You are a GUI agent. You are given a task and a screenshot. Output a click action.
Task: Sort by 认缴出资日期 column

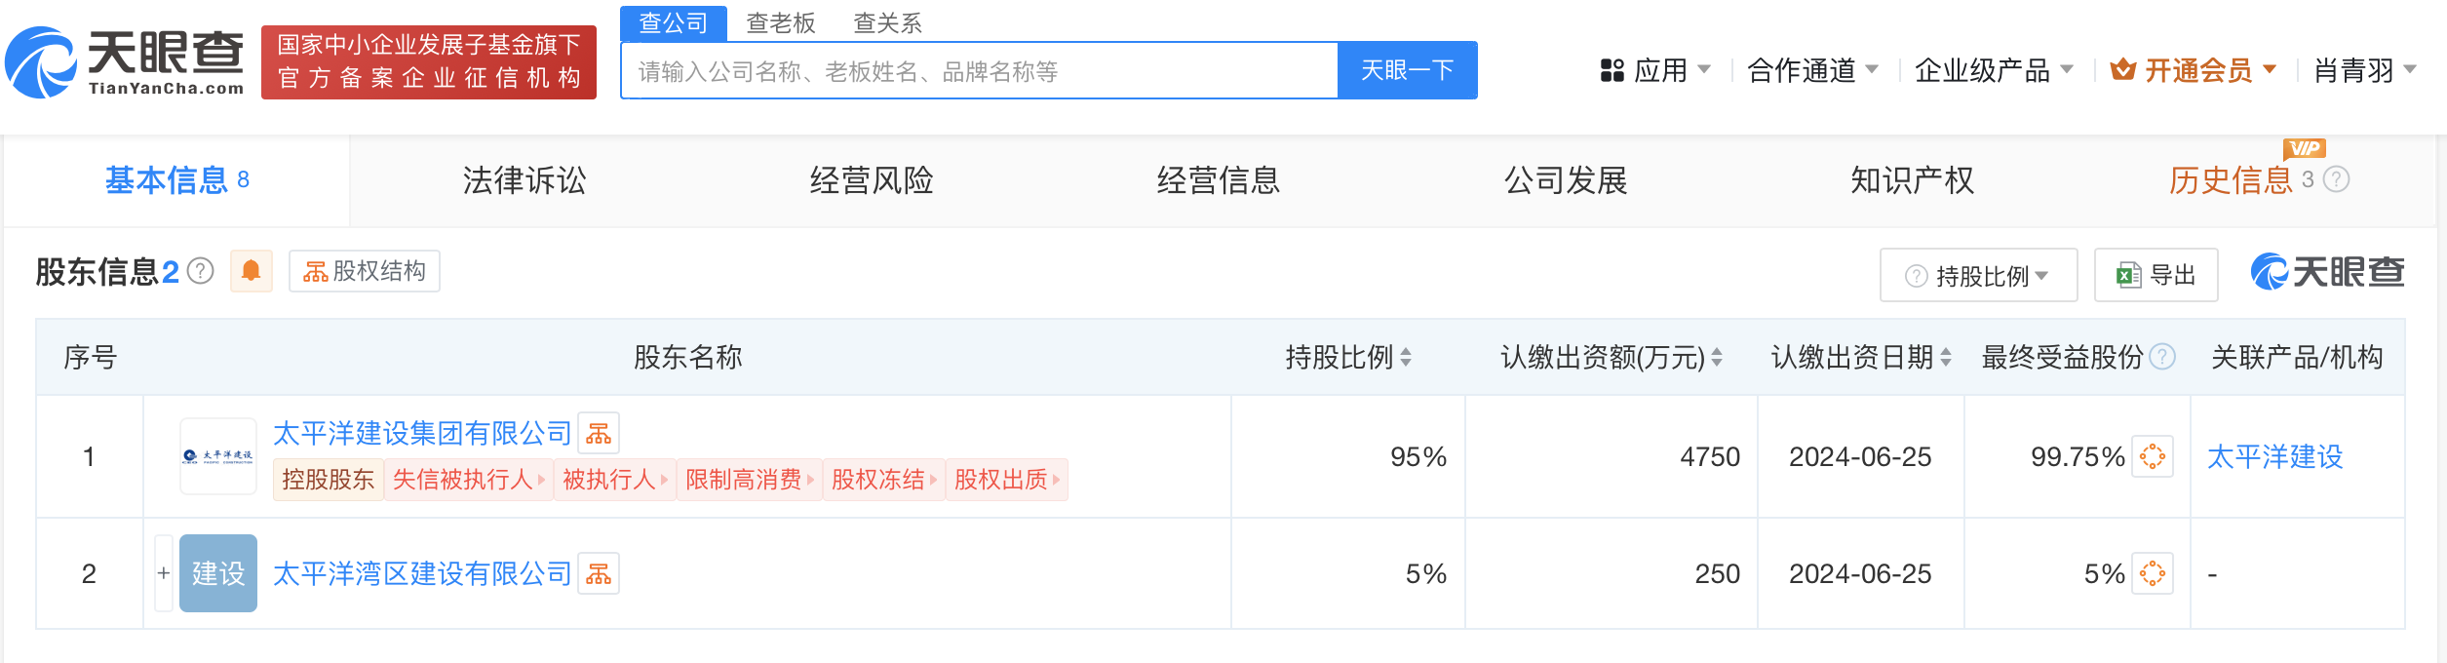(1946, 358)
